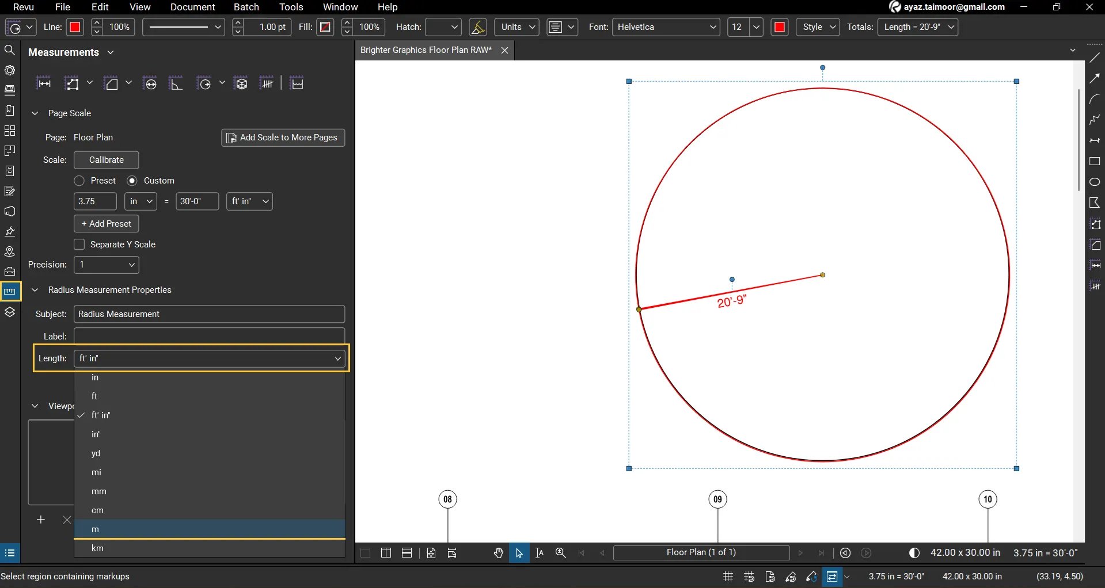The width and height of the screenshot is (1105, 588).
Task: Click the red font color swatch
Action: 780,27
